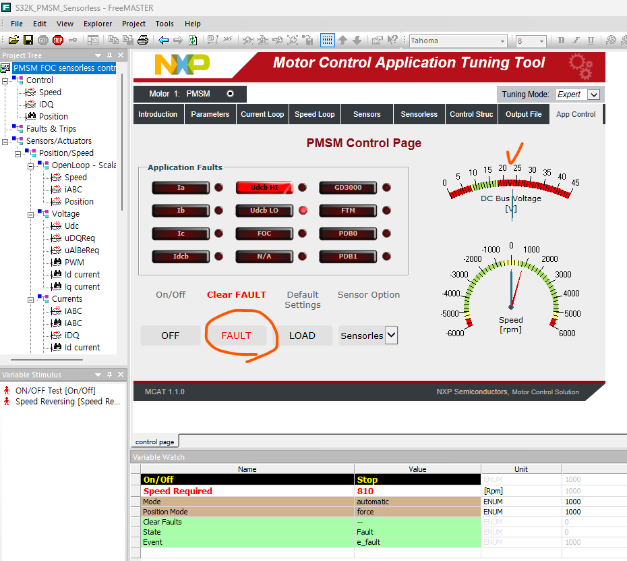Image resolution: width=627 pixels, height=561 pixels.
Task: Open the Explorer menu
Action: pyautogui.click(x=98, y=24)
